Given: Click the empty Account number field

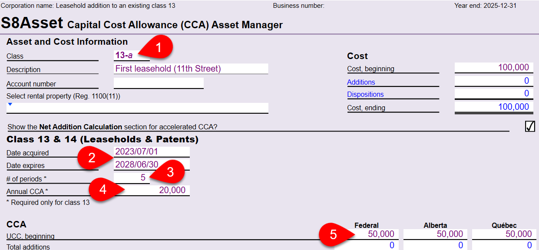Looking at the screenshot, I should tap(159, 83).
